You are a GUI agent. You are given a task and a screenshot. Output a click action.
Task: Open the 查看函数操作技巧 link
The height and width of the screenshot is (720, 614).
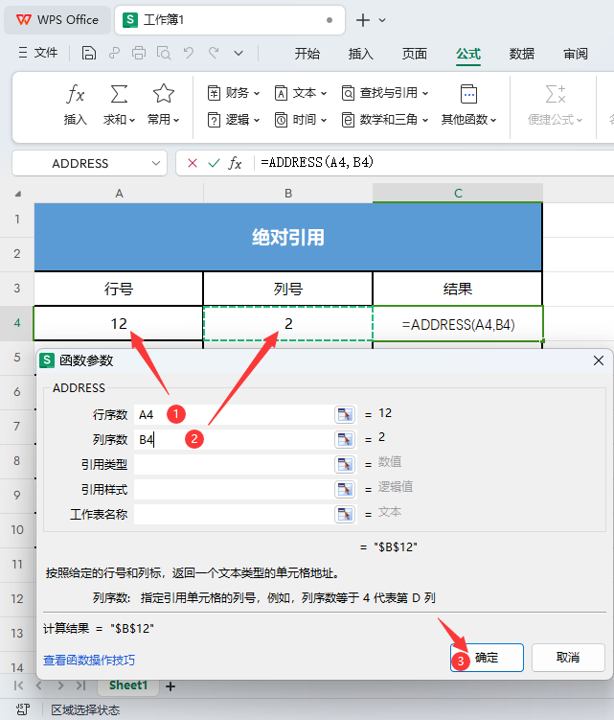click(89, 661)
